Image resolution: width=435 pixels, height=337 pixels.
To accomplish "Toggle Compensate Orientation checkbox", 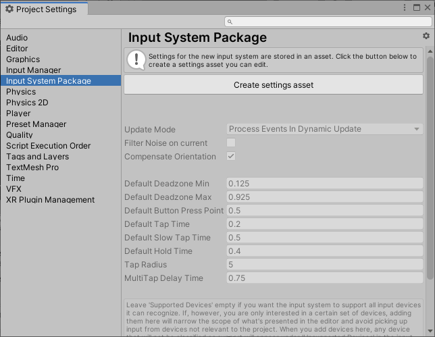I will coord(231,156).
